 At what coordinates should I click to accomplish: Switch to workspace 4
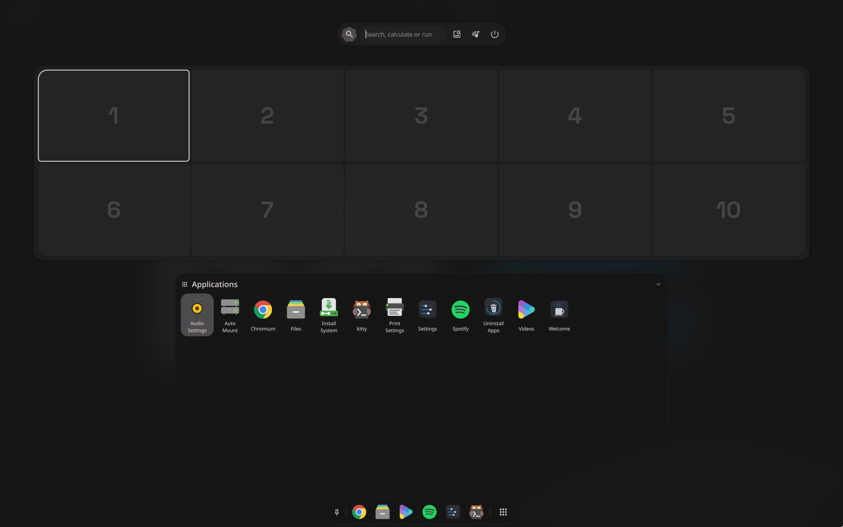click(575, 115)
